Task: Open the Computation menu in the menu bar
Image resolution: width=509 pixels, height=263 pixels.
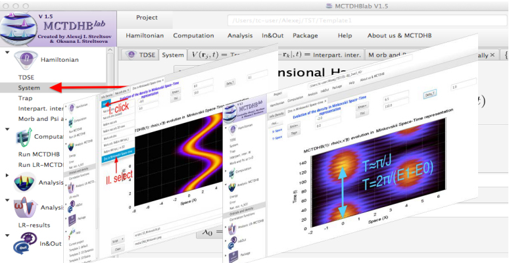Action: pyautogui.click(x=193, y=36)
